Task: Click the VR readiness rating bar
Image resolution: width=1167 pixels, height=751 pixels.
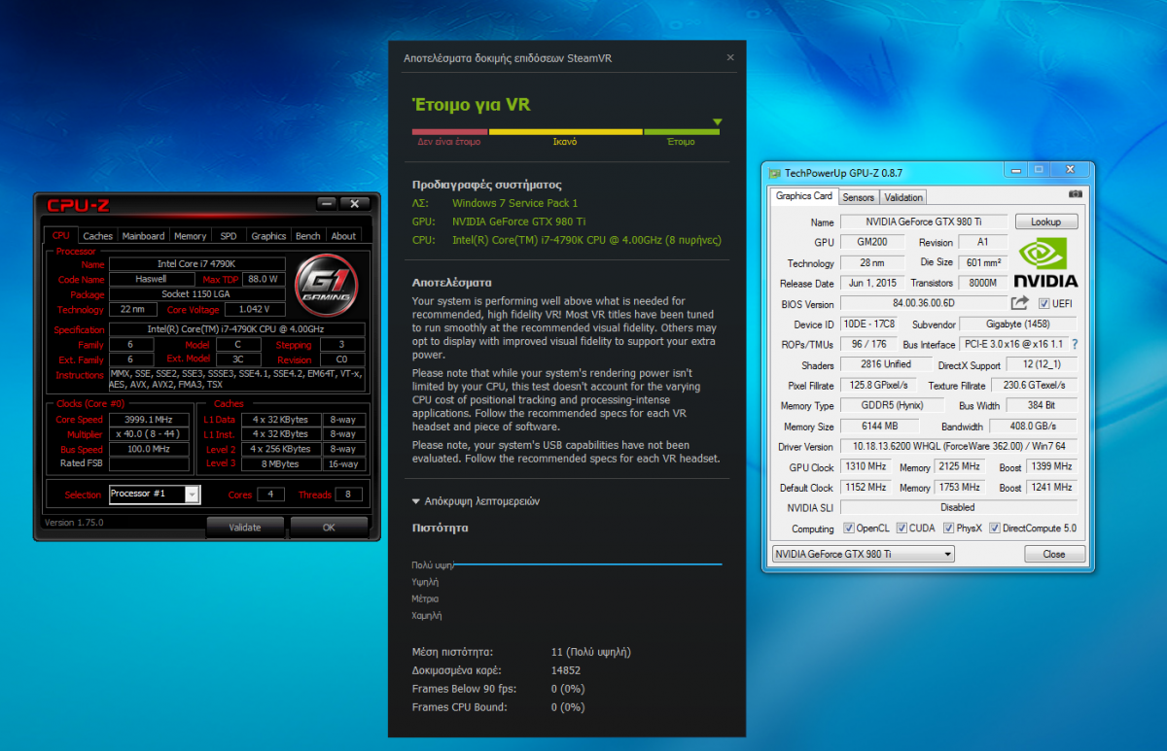Action: tap(566, 131)
